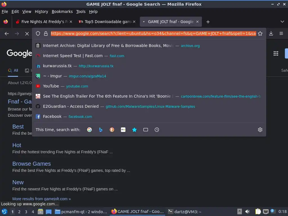The image size is (288, 216).
Task: Choose the cartoonbrew Boonie feature suggestion
Action: [149, 96]
